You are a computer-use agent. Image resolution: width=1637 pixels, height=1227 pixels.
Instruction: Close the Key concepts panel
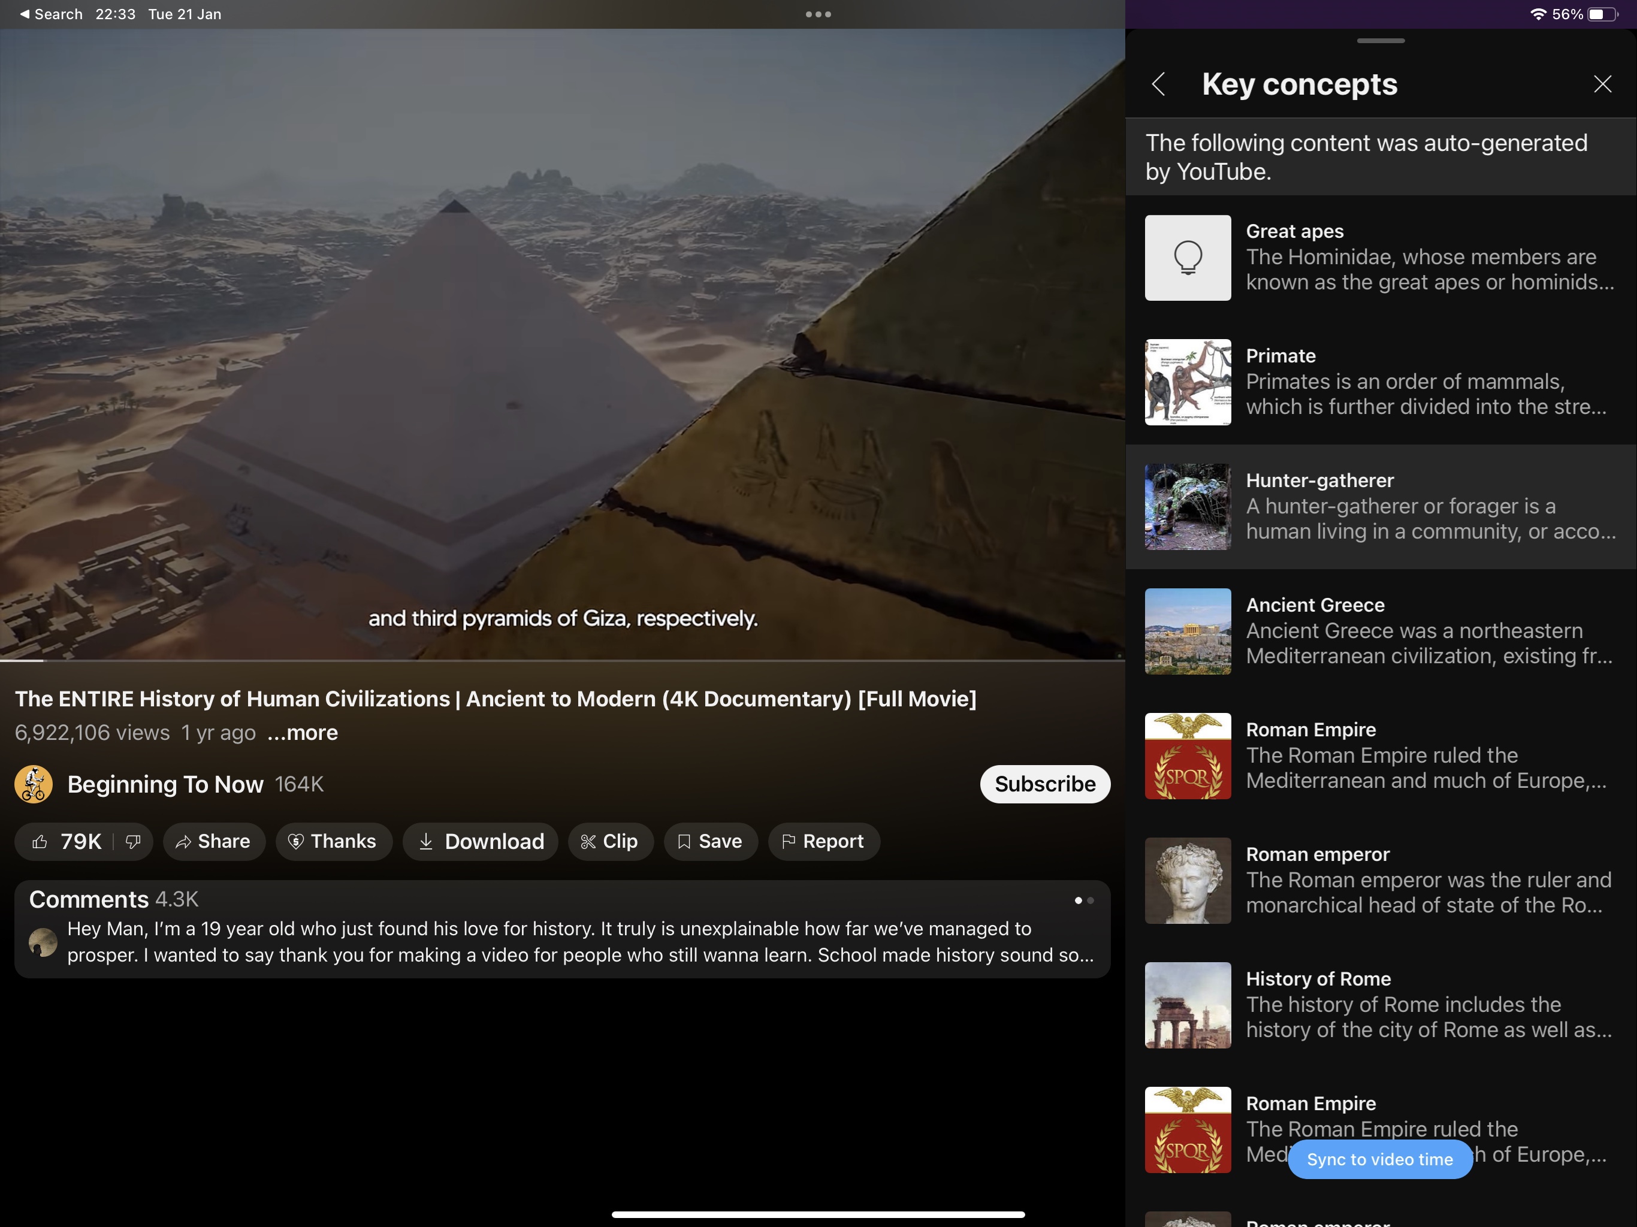coord(1602,84)
